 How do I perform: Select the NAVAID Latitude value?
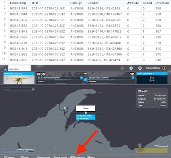(160, 95)
